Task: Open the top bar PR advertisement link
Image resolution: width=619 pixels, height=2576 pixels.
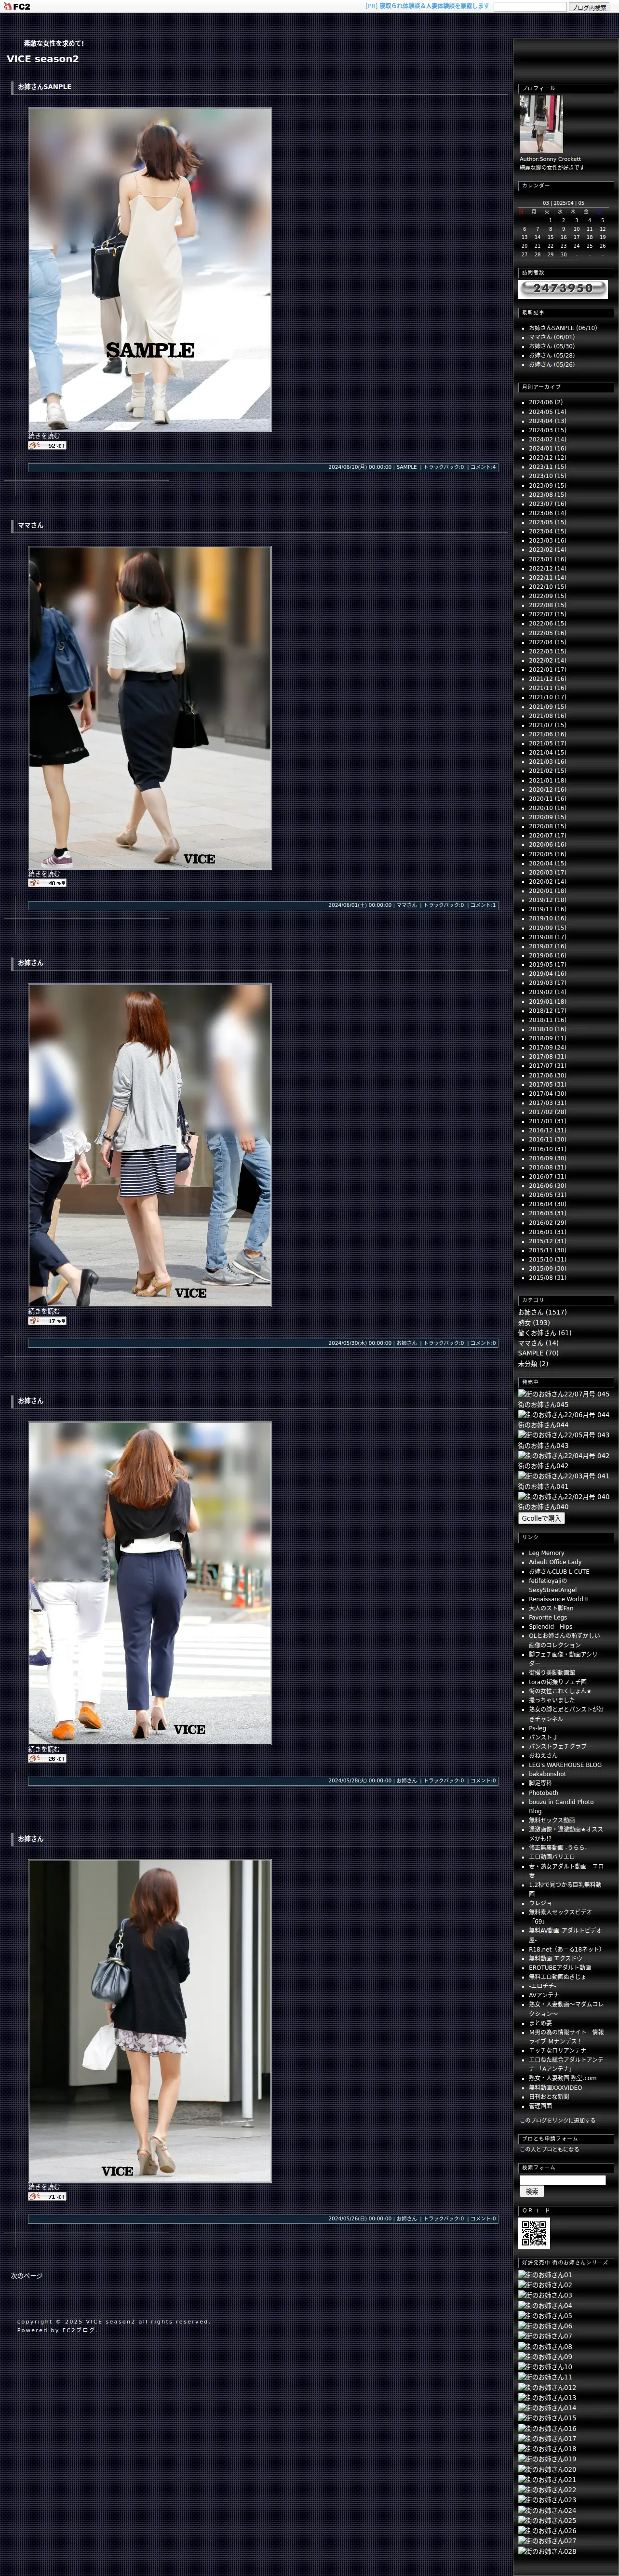Action: pos(434,6)
